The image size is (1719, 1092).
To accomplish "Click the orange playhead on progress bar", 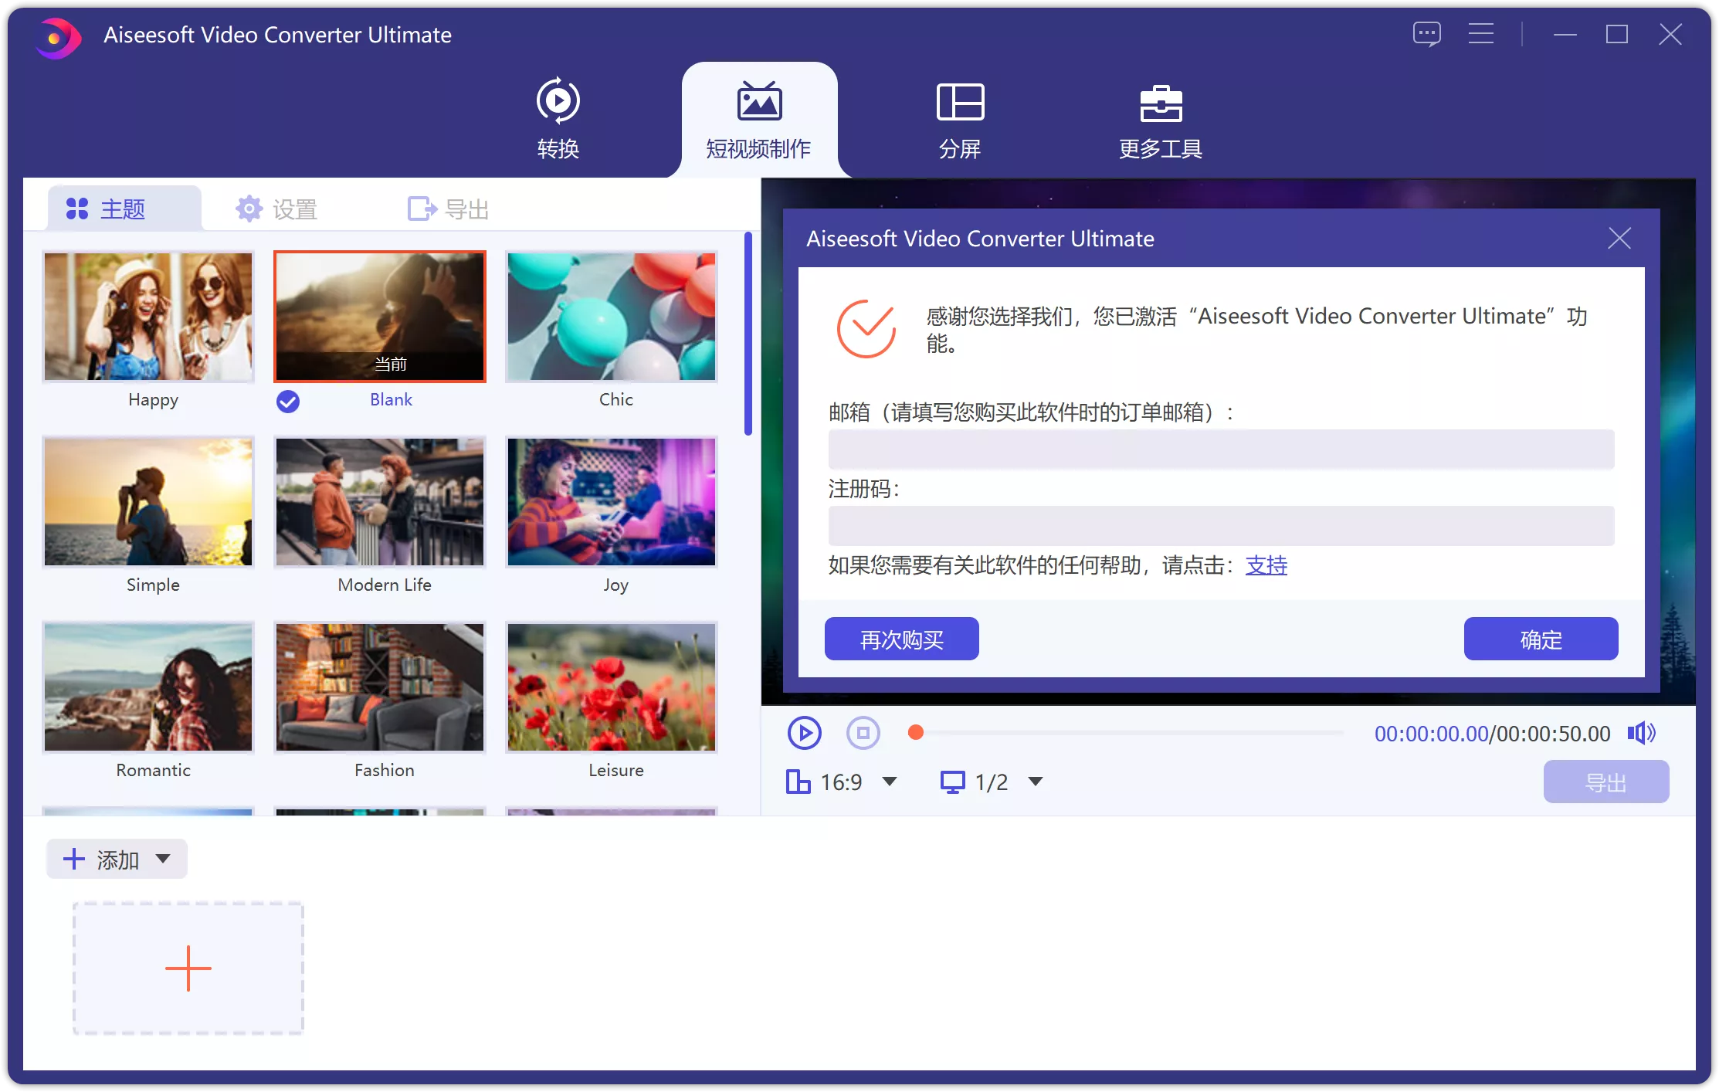I will coord(916,732).
